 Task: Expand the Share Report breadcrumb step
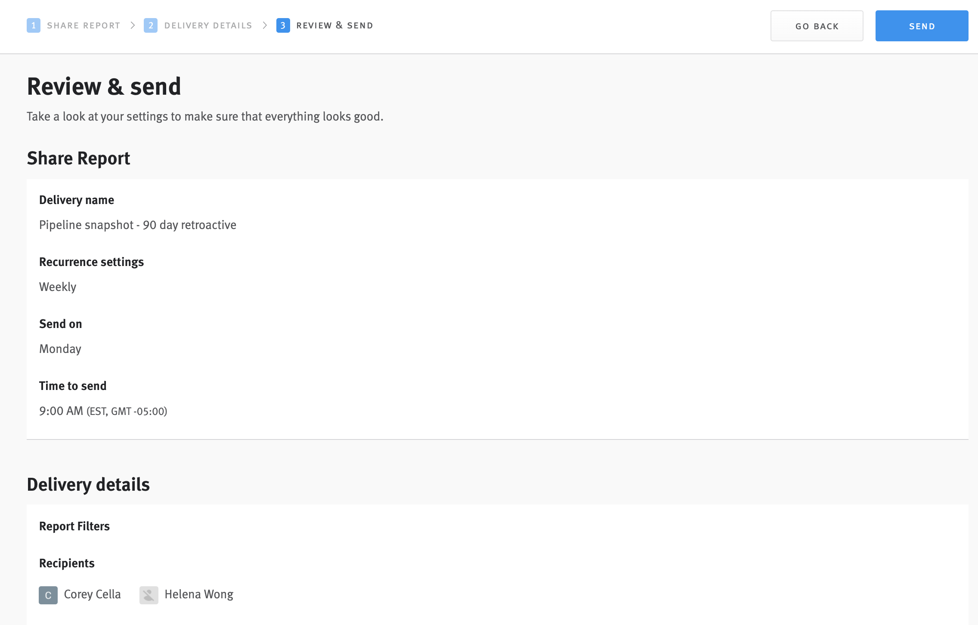(83, 25)
